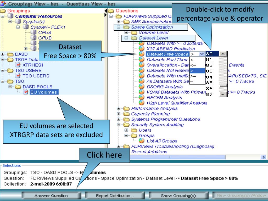Click the Questions root folder icon

(x=111, y=11)
